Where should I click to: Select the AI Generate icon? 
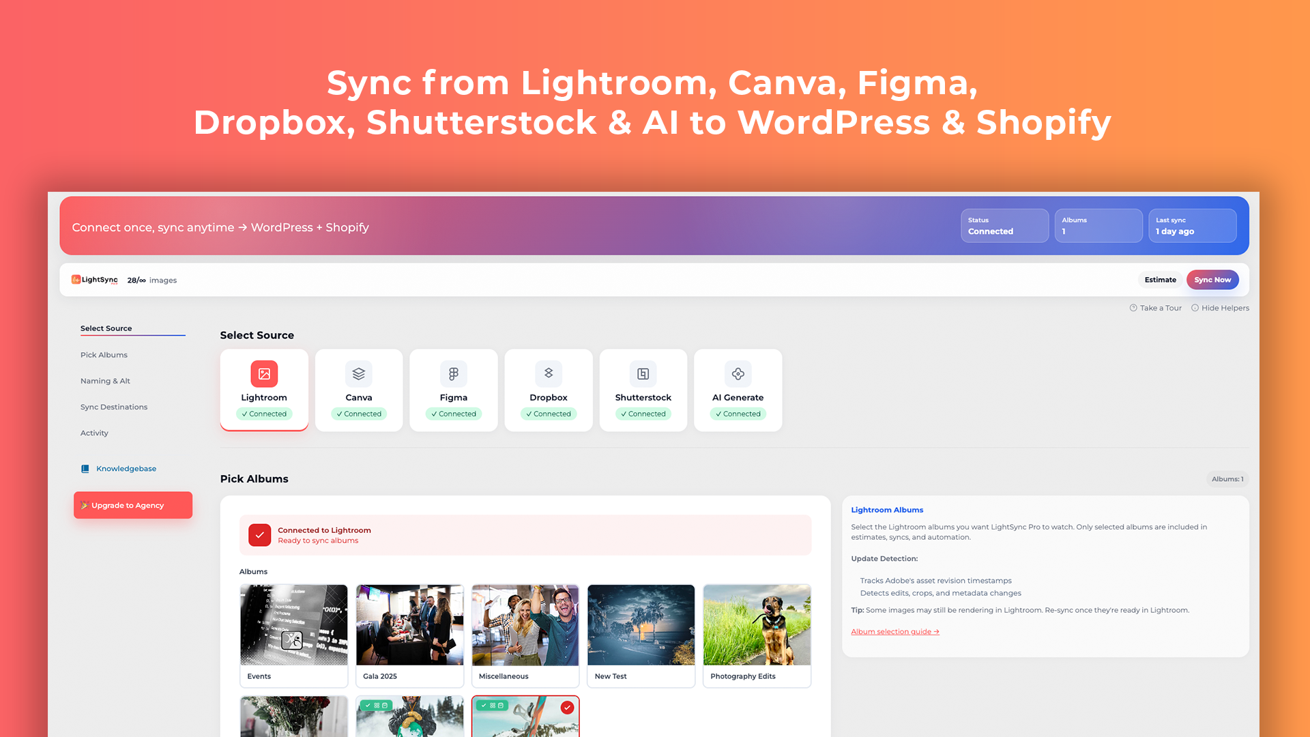(738, 374)
